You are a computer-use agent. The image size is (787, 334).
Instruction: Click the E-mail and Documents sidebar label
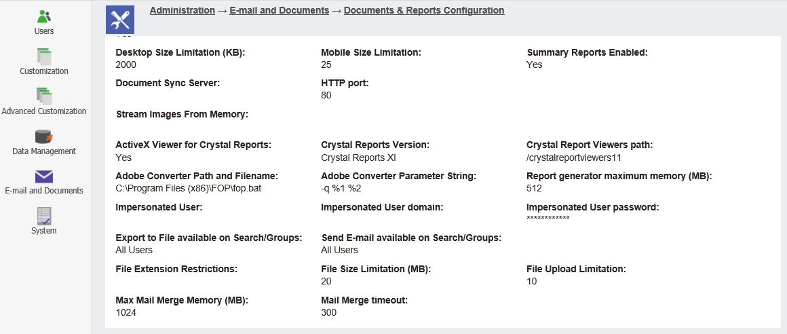coord(44,191)
